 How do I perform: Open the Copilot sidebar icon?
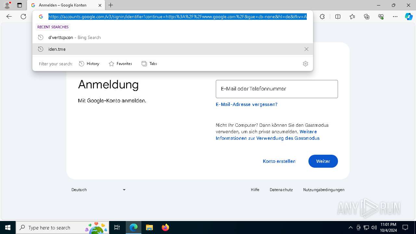click(409, 17)
